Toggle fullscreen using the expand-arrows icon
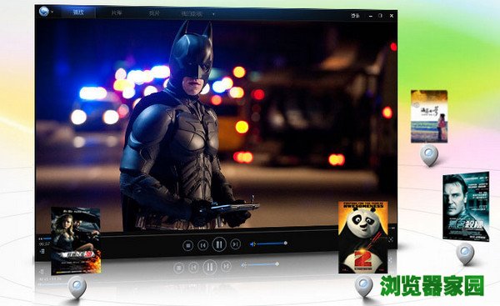 tap(391, 239)
